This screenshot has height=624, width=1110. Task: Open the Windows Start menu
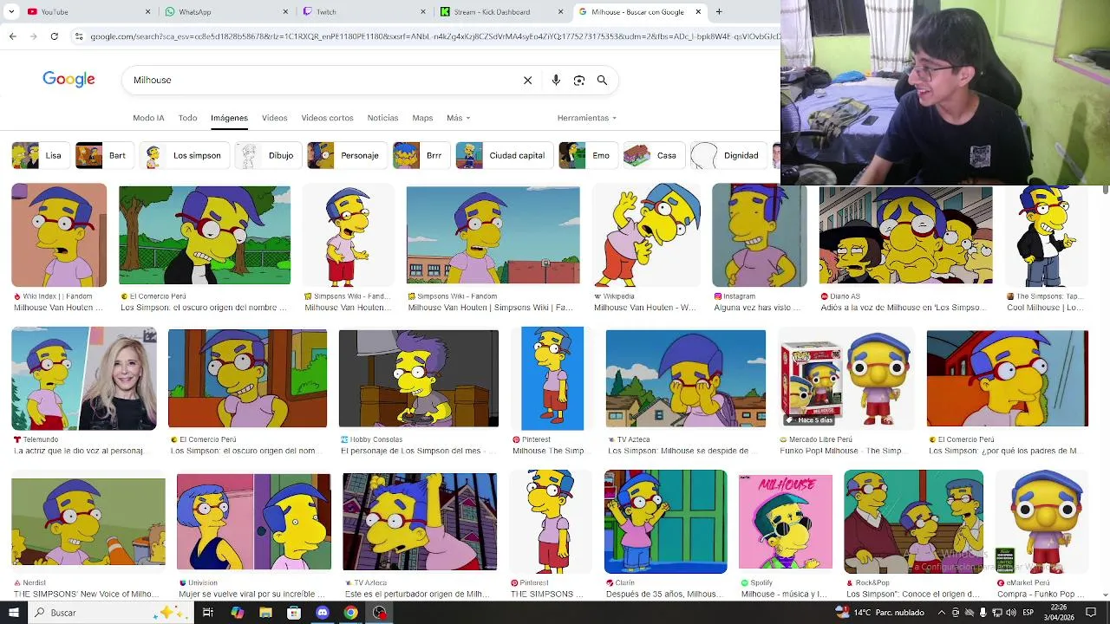tap(13, 613)
